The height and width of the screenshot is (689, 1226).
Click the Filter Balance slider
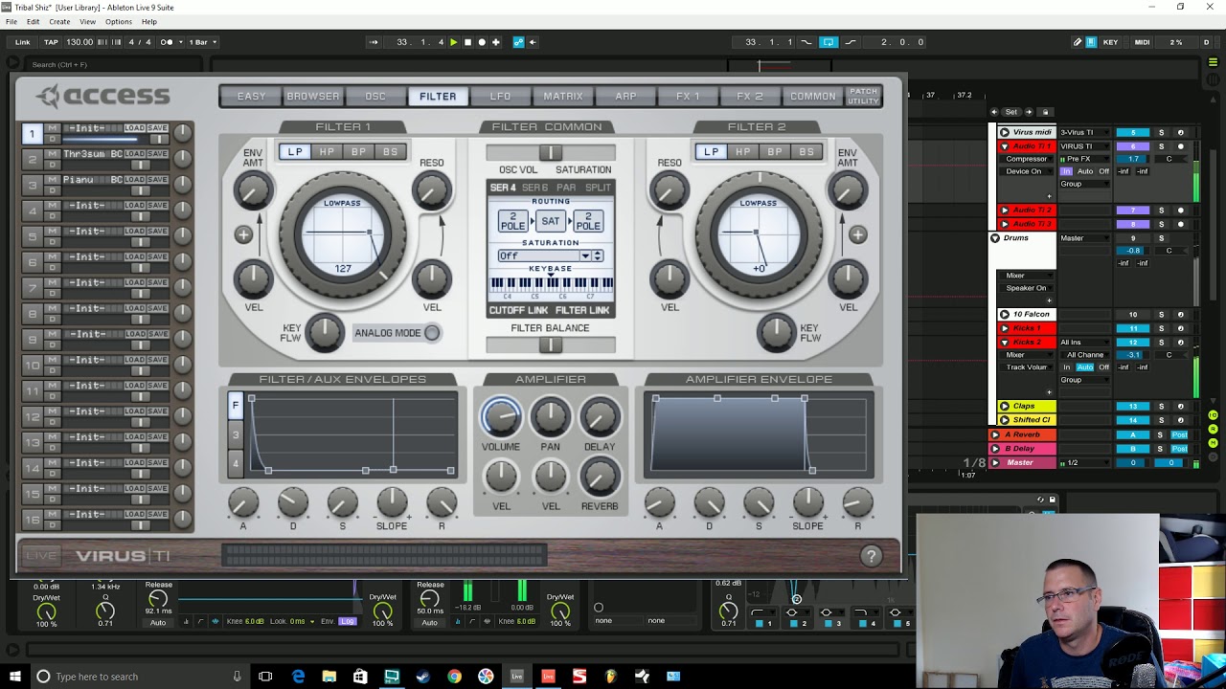550,344
